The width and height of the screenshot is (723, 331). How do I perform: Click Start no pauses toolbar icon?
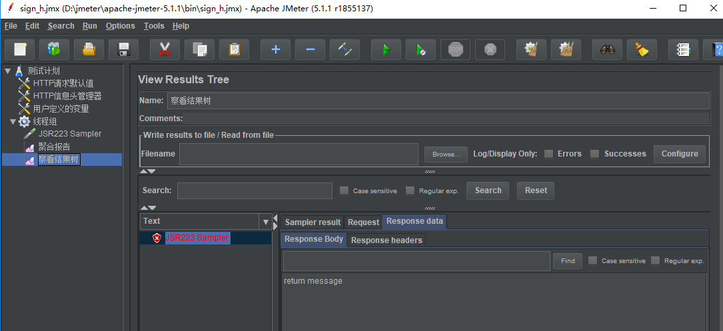420,50
